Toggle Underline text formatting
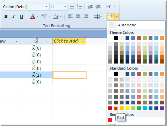The height and width of the screenshot is (126, 167). (21, 17)
